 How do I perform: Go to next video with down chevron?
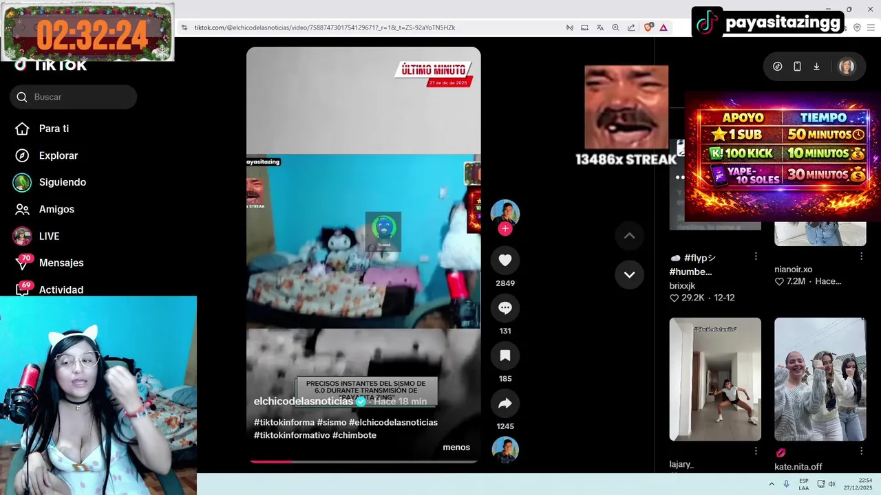click(x=629, y=274)
